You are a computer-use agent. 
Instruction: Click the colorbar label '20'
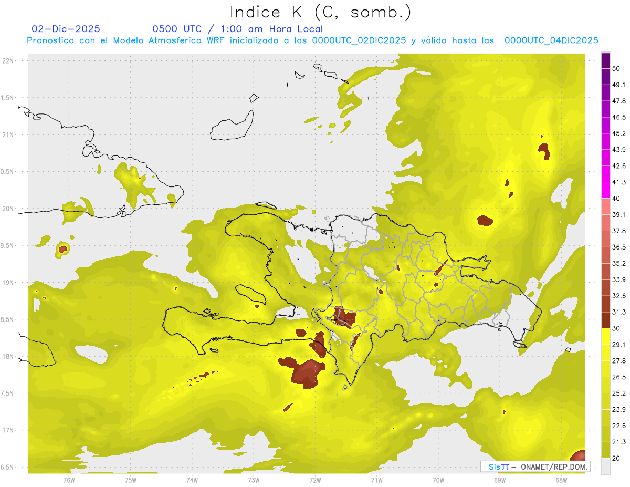616,459
